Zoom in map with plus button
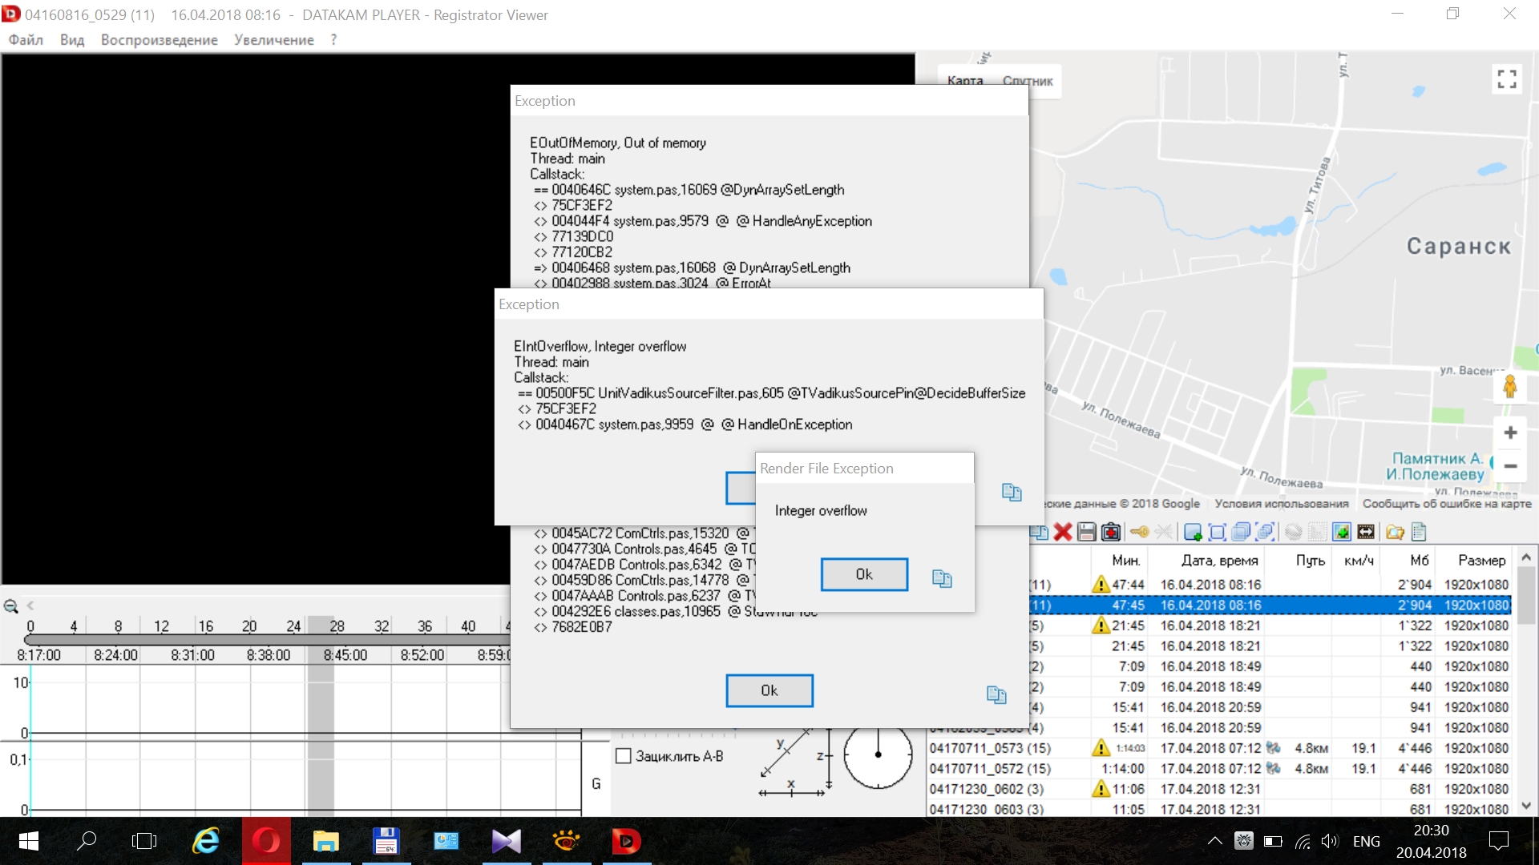The height and width of the screenshot is (865, 1539). coord(1510,432)
